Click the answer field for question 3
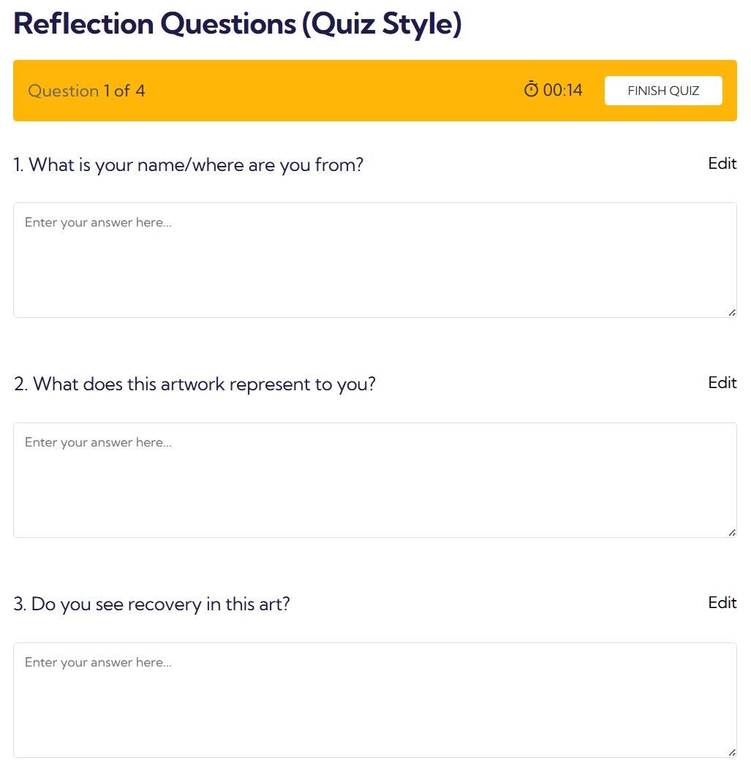The image size is (751, 774). [x=374, y=699]
